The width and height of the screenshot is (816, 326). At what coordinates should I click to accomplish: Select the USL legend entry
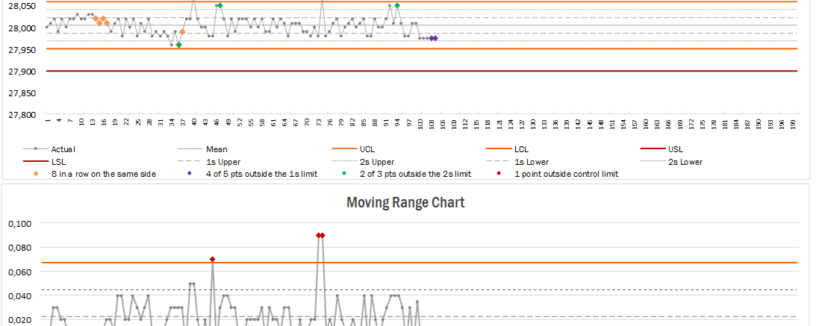point(674,149)
